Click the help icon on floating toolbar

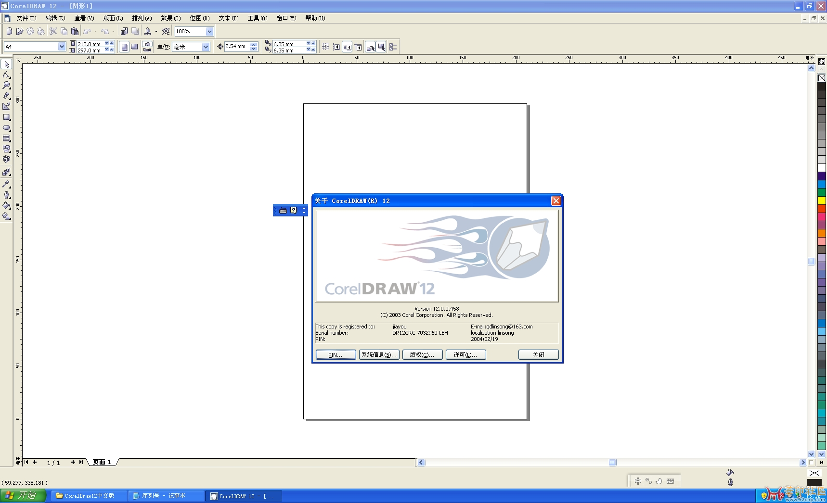(294, 211)
